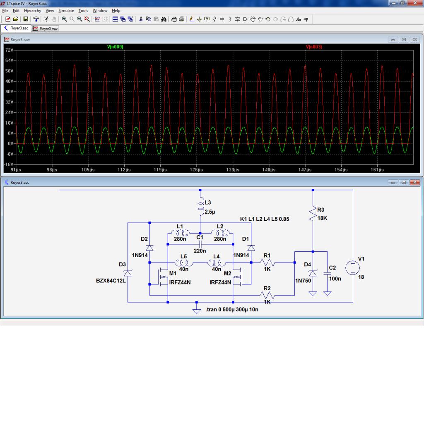Open the Simulate menu

(66, 10)
